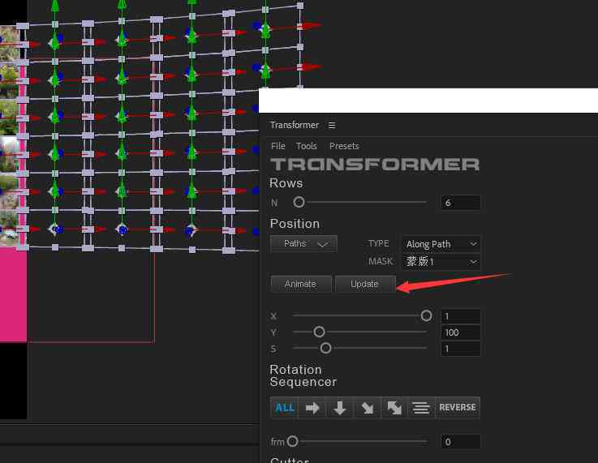Click the Animate button

(x=300, y=285)
